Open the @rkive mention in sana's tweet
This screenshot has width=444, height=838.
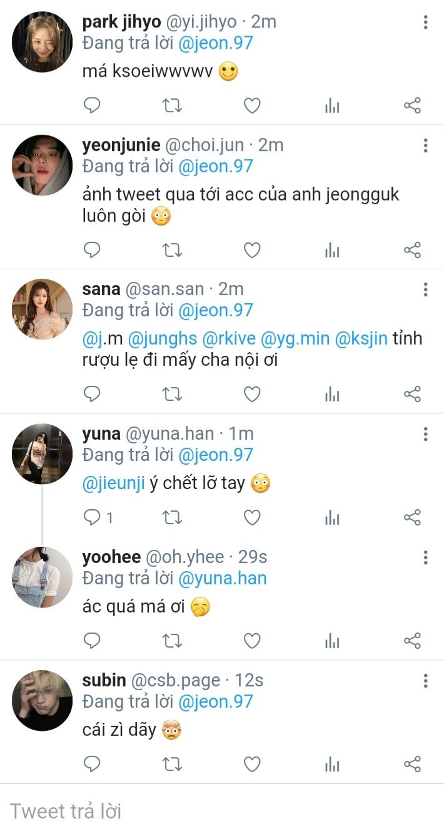(227, 339)
